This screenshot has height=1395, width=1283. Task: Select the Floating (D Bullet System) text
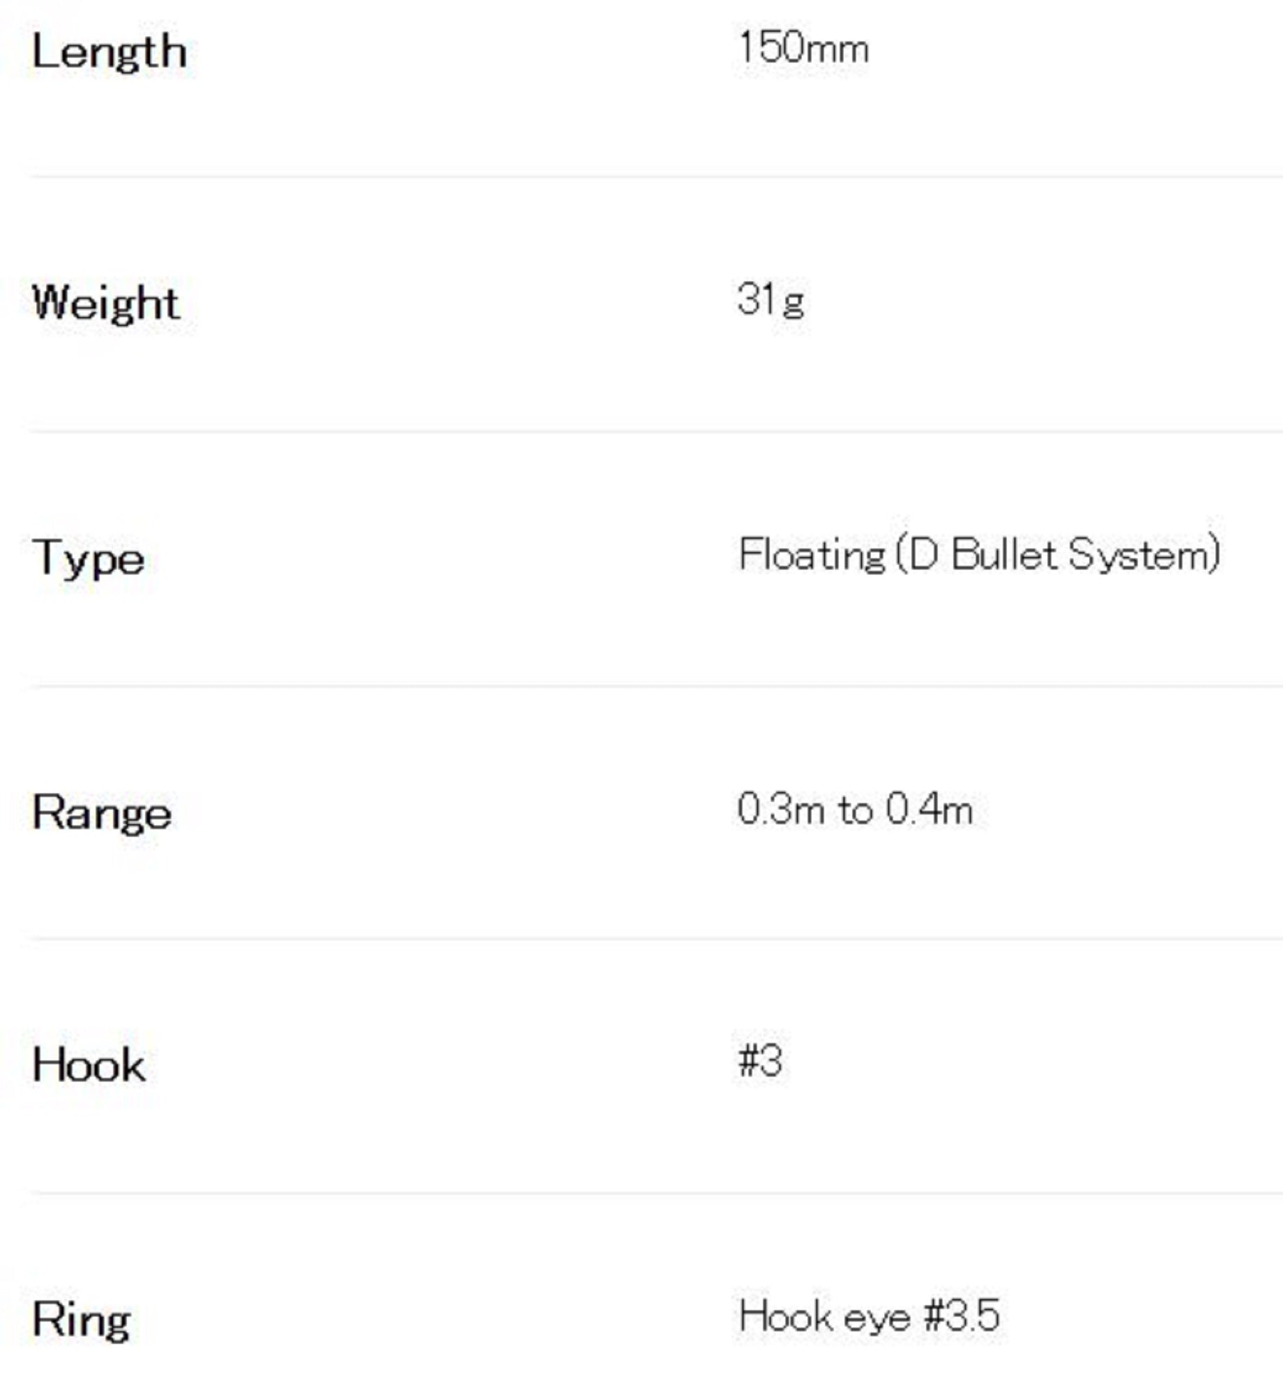[x=979, y=555]
